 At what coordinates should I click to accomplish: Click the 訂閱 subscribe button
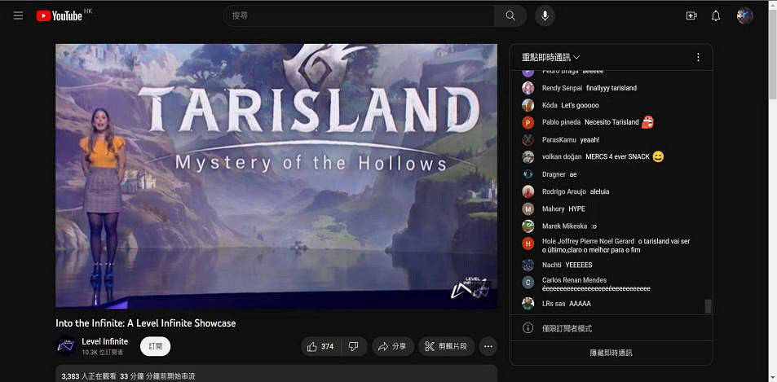(155, 346)
